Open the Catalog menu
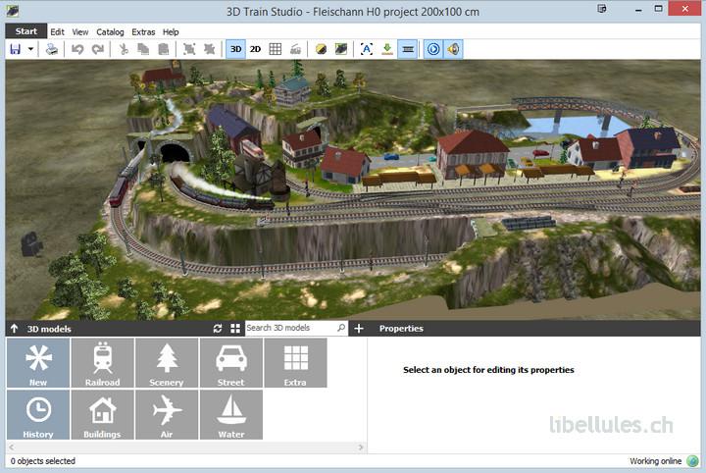The height and width of the screenshot is (473, 706). [110, 32]
